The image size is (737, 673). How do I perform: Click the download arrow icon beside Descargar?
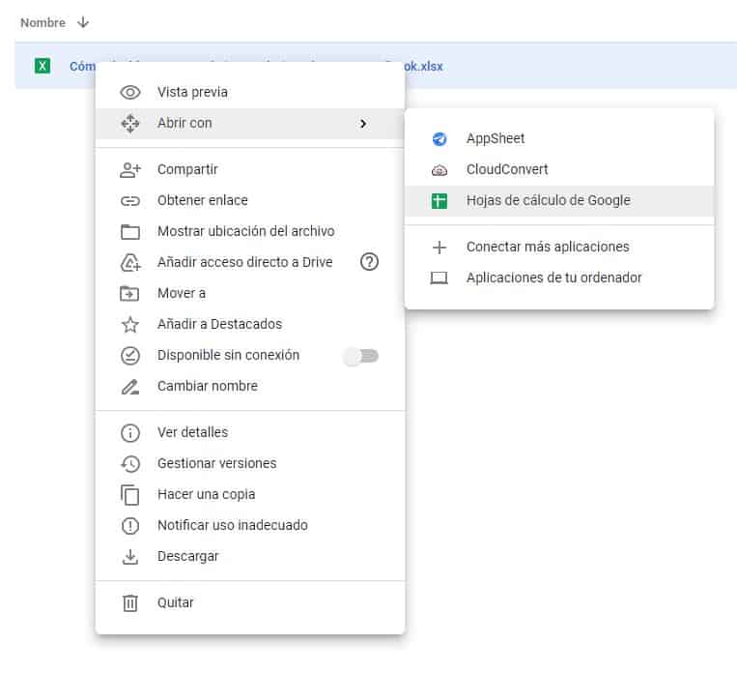click(x=130, y=557)
